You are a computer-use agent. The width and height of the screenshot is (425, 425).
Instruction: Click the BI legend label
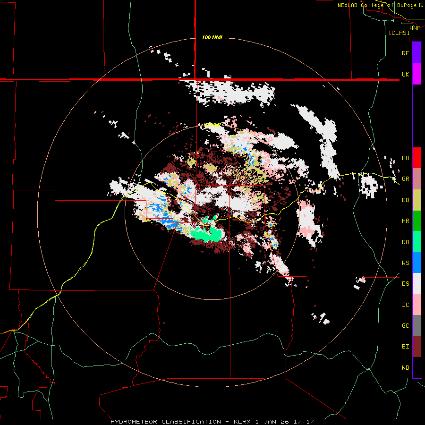405,347
